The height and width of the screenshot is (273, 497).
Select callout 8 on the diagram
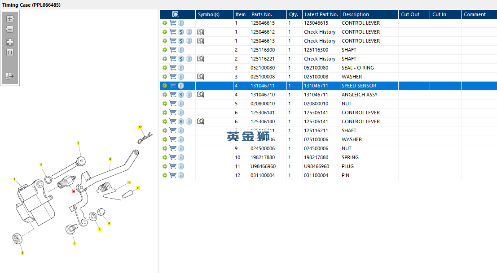click(x=99, y=229)
